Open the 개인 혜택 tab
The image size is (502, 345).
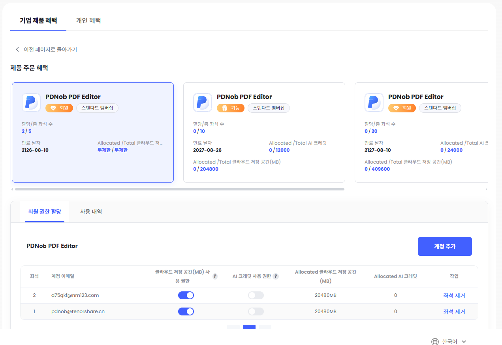tap(88, 21)
